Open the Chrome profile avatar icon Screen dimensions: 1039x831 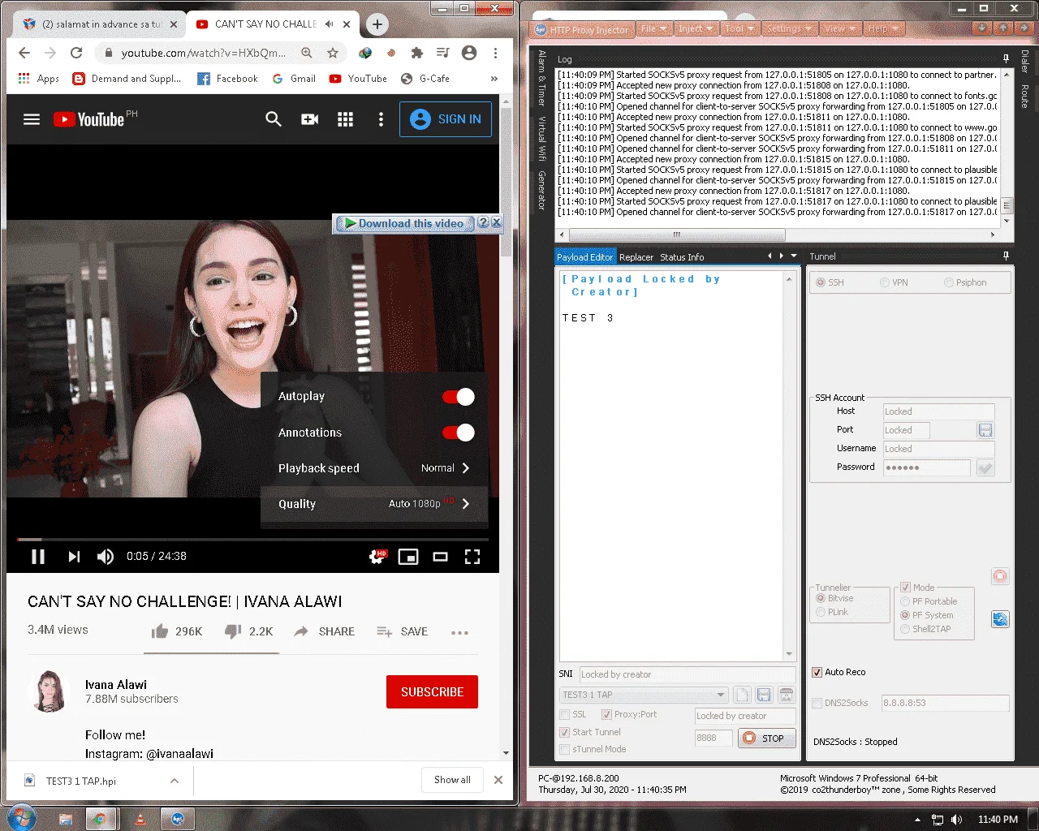click(469, 53)
